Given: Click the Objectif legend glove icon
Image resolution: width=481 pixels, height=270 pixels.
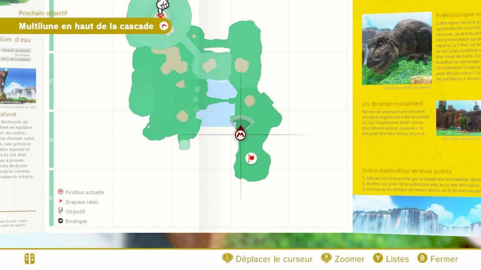Looking at the screenshot, I should (61, 211).
